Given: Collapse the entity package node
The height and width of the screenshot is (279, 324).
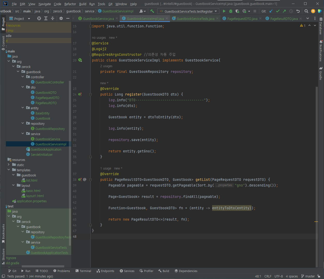Looking at the screenshot, I should point(23,108).
